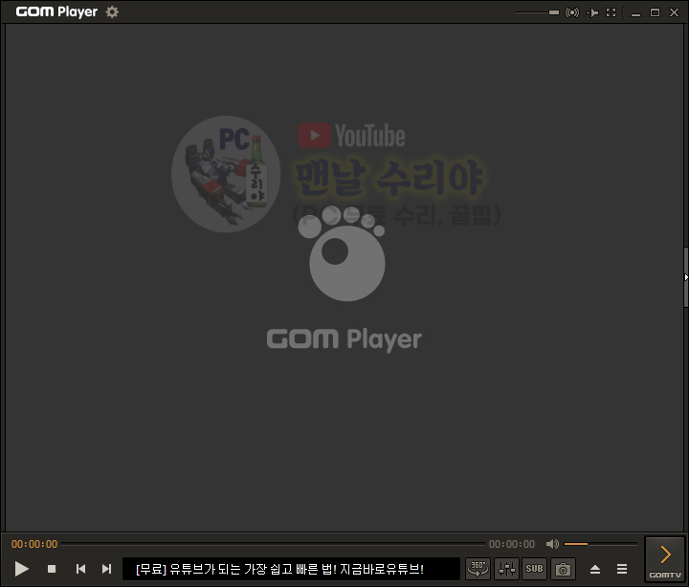Click the playback seek bar
This screenshot has height=587, width=689.
(x=273, y=544)
